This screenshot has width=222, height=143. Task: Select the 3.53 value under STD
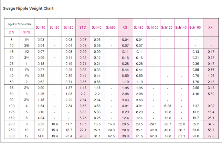coord(83,106)
